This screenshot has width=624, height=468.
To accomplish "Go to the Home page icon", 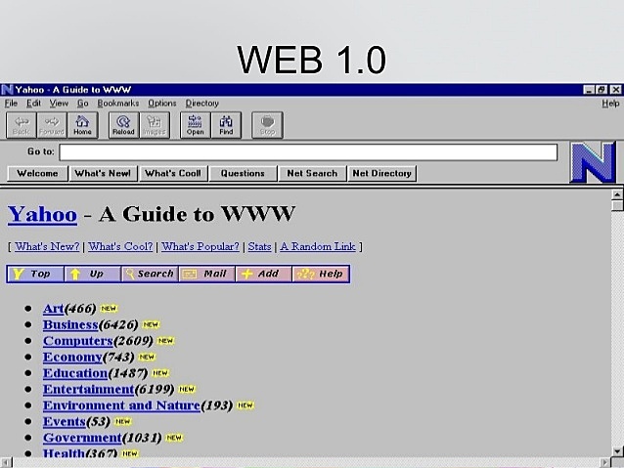I will (x=82, y=125).
